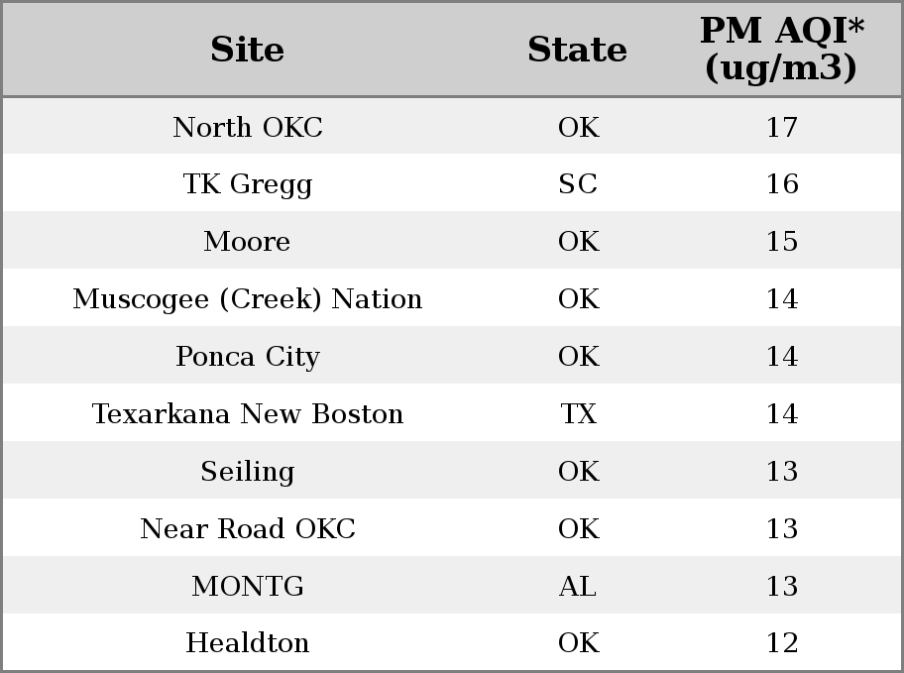
Task: Click the SC state cell
Action: [578, 184]
